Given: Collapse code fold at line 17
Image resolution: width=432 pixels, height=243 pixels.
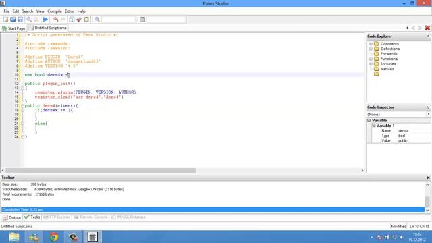Looking at the screenshot, I should 22,106.
